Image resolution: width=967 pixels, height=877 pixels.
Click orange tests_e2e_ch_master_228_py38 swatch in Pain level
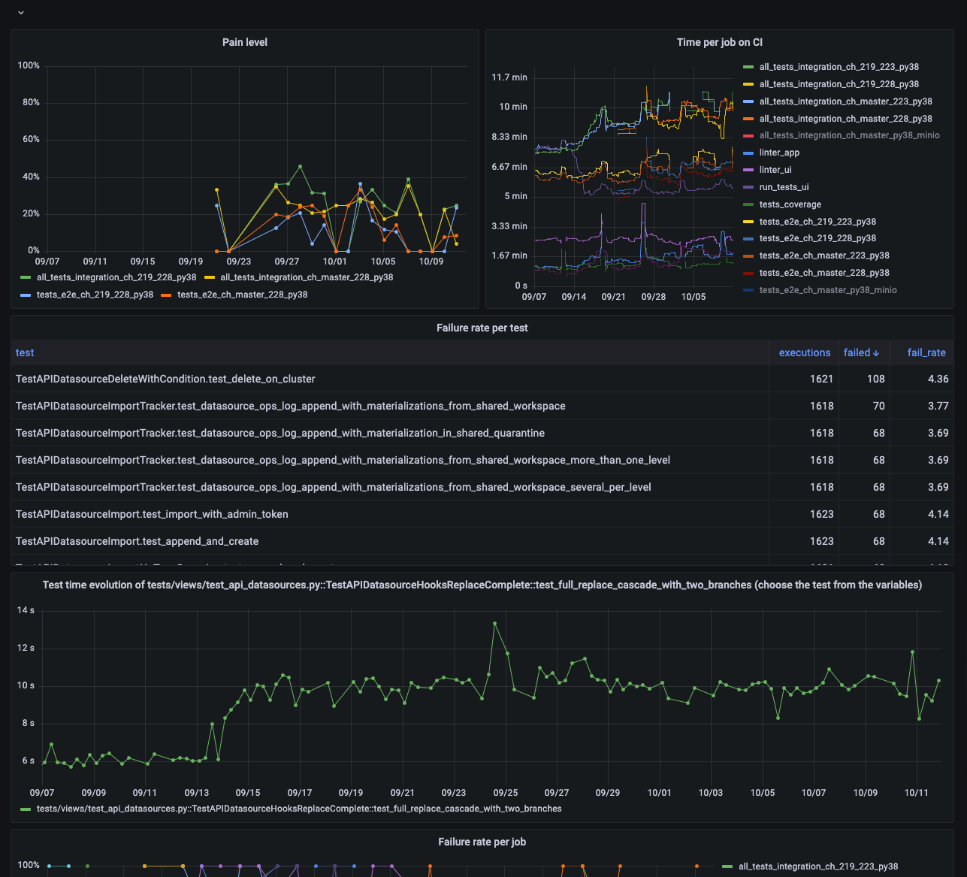click(x=166, y=295)
